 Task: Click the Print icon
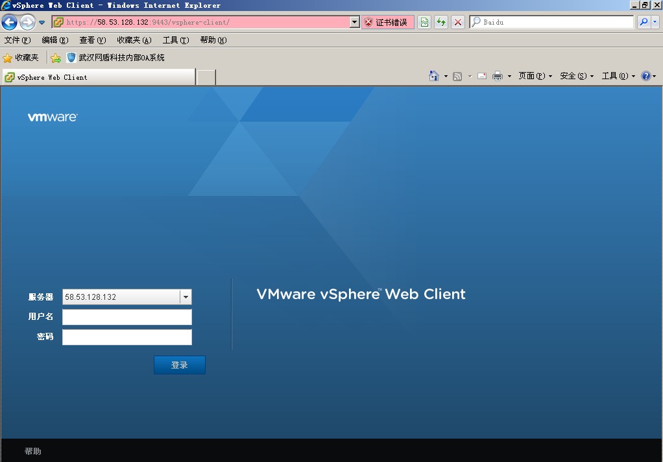coord(498,76)
